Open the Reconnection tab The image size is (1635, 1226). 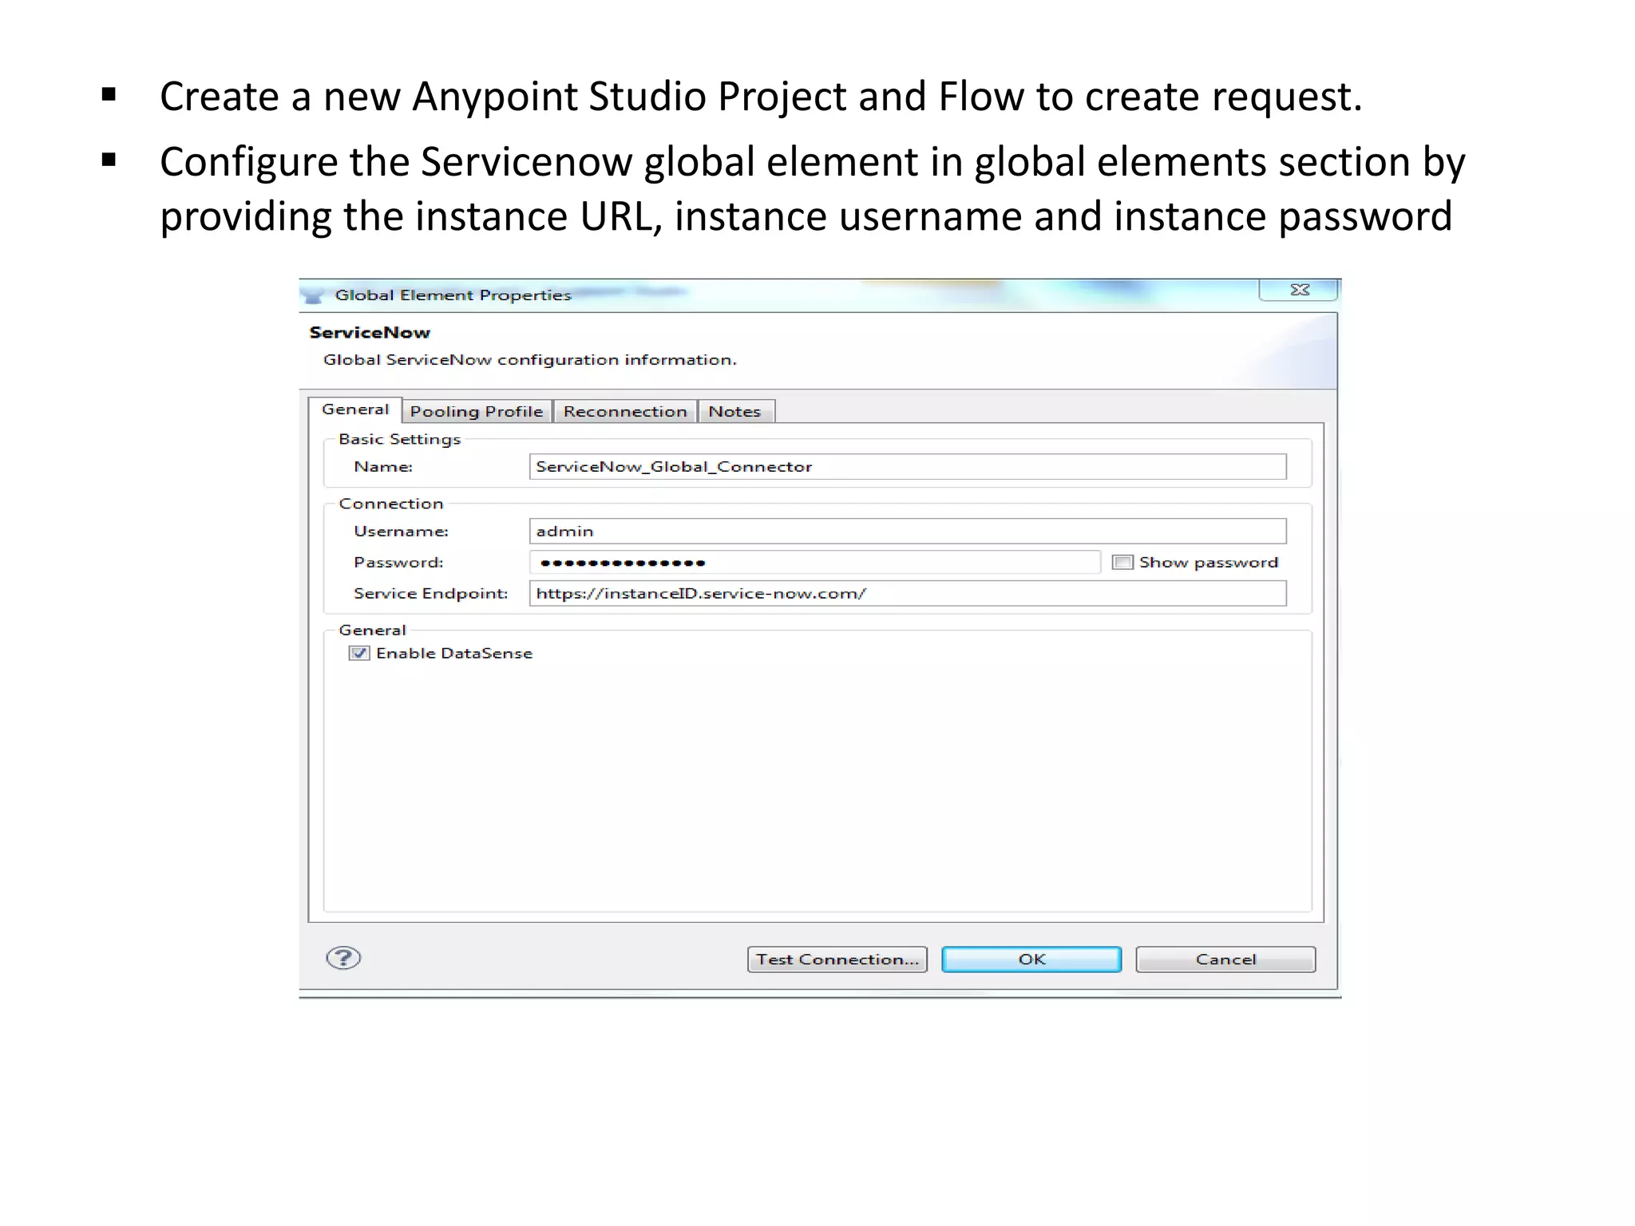(625, 412)
